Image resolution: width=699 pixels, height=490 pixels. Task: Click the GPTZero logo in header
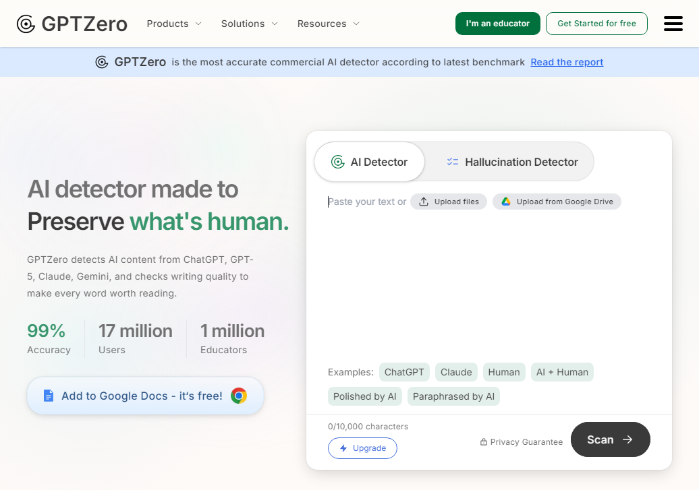[72, 24]
